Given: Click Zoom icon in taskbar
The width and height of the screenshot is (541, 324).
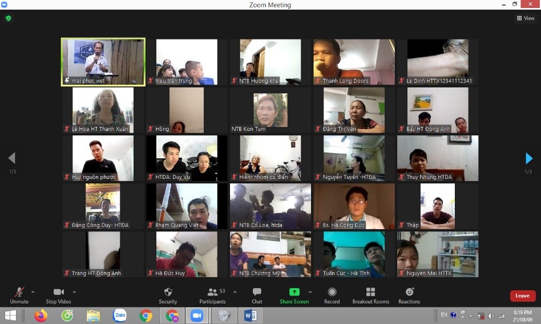Looking at the screenshot, I should pos(197,315).
